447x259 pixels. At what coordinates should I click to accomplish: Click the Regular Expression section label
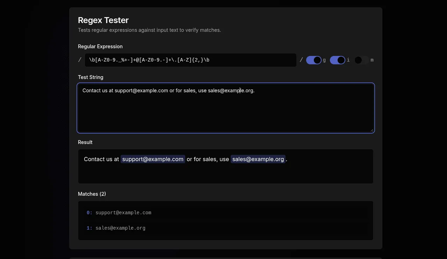[x=100, y=46]
